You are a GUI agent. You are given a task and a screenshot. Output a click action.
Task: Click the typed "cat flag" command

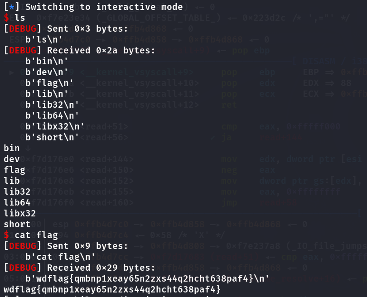36,235
